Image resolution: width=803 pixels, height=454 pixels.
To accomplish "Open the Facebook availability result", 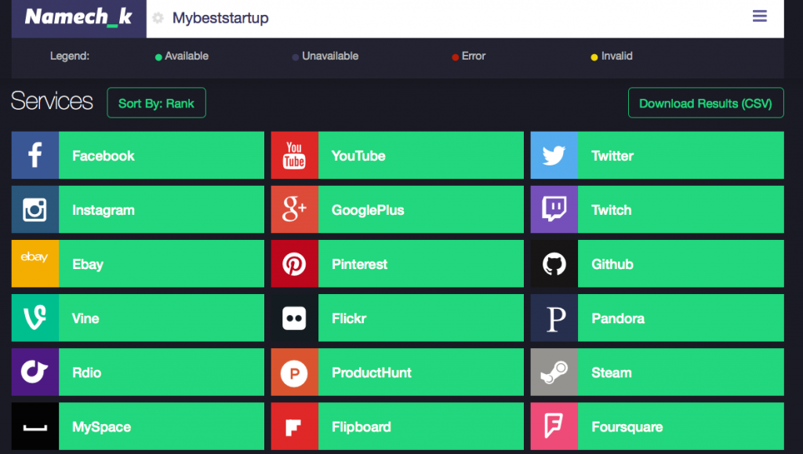I will (138, 155).
